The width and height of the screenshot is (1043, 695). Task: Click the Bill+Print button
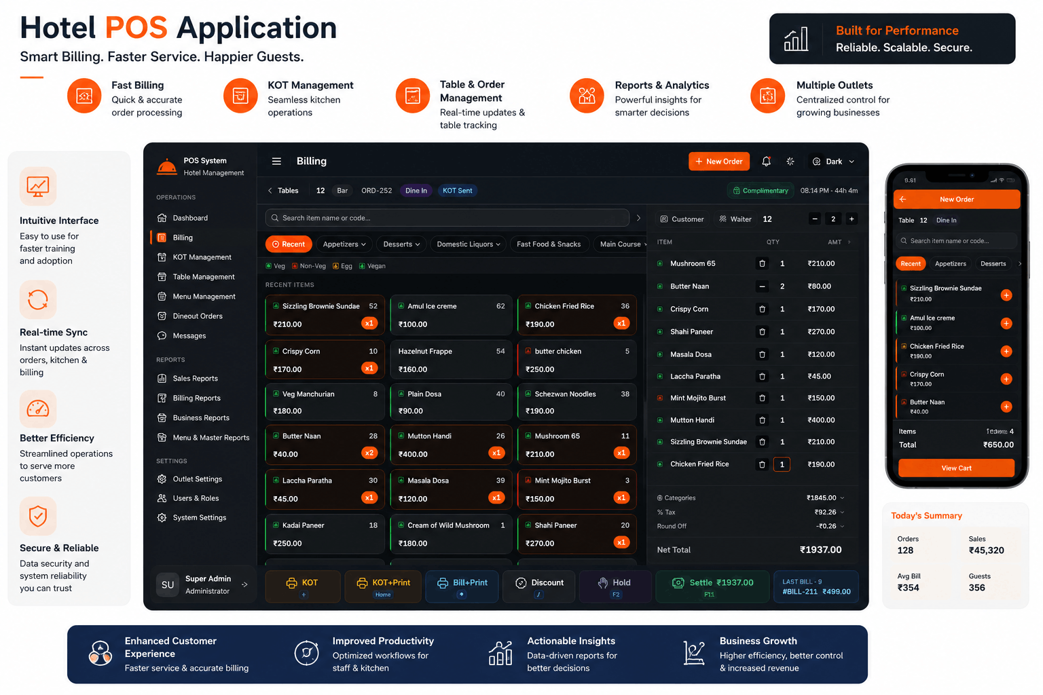462,586
